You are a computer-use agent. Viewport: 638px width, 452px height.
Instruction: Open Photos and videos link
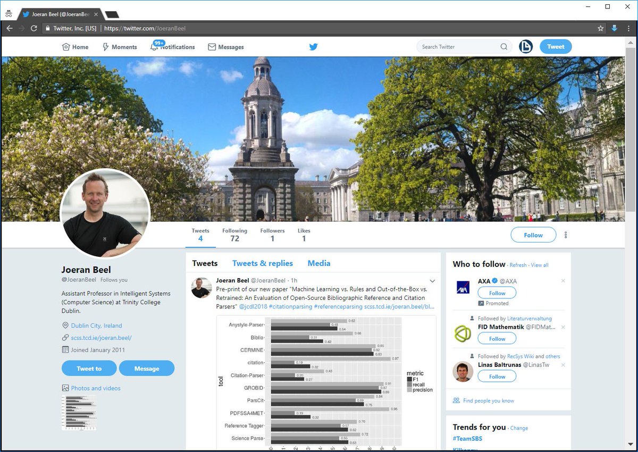tap(96, 388)
